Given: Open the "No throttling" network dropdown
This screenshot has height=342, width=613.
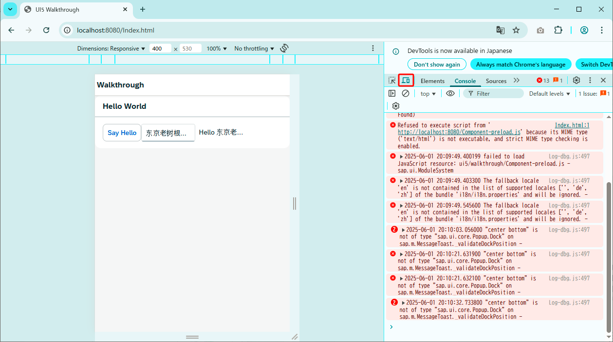Looking at the screenshot, I should 253,48.
